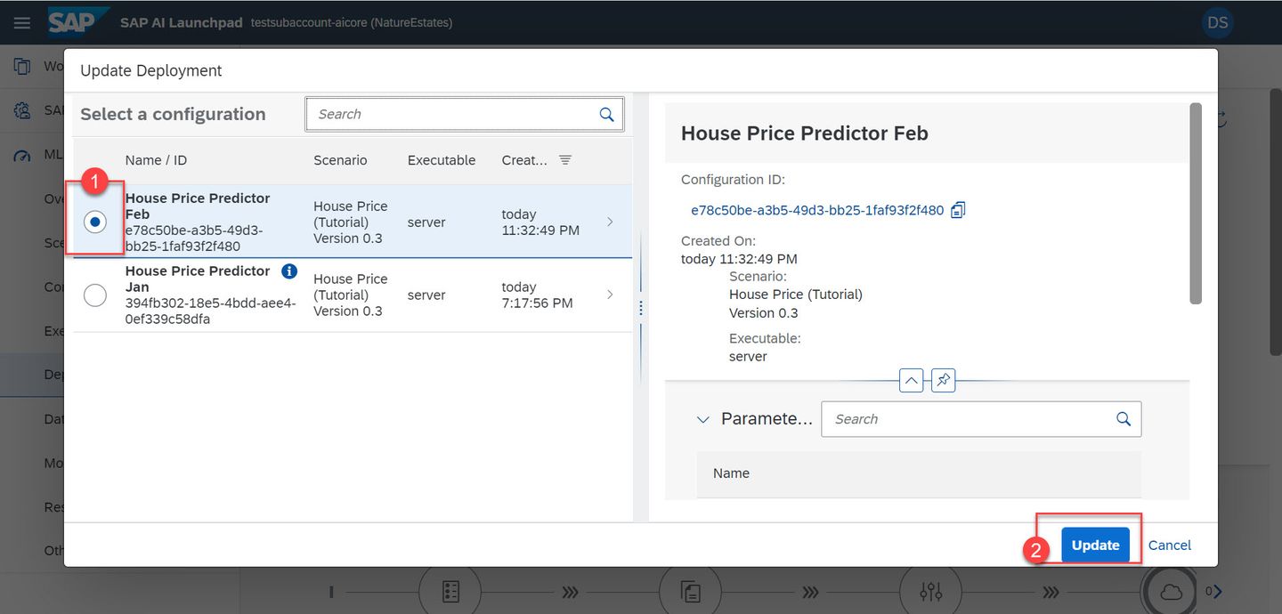Open the hamburger navigation menu

click(x=22, y=22)
